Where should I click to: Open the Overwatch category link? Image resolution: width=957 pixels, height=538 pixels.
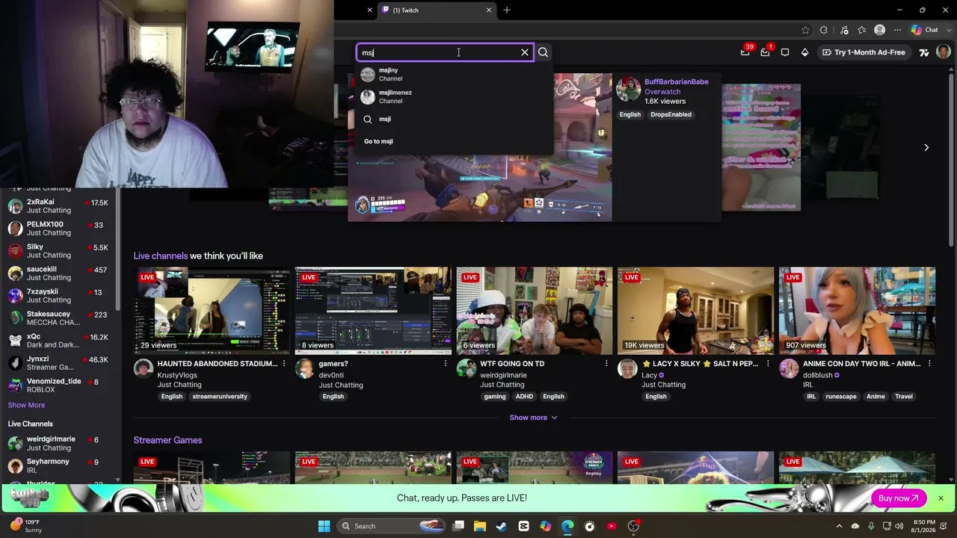click(662, 91)
